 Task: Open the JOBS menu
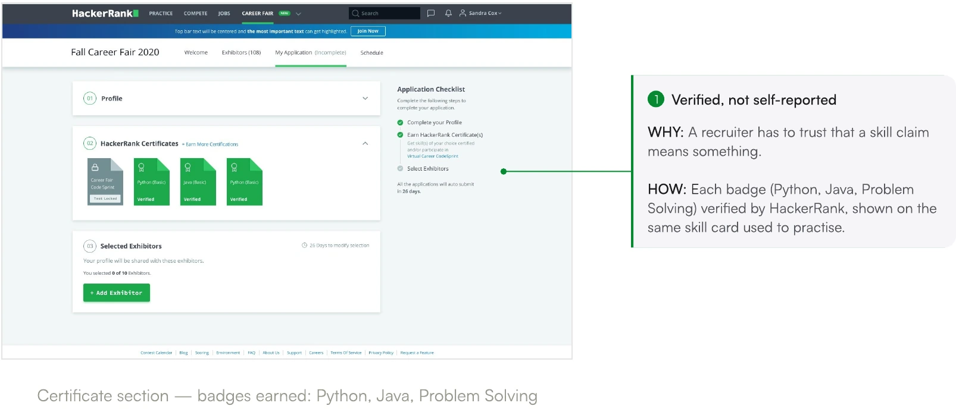[224, 13]
